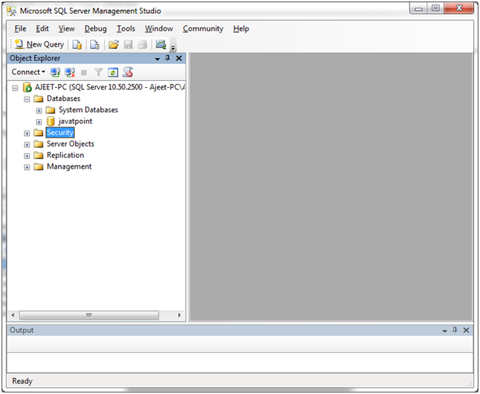
Task: Select the Databases tree item
Action: 63,98
